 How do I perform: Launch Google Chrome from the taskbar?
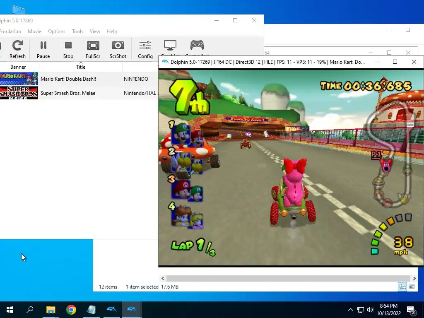(x=71, y=310)
